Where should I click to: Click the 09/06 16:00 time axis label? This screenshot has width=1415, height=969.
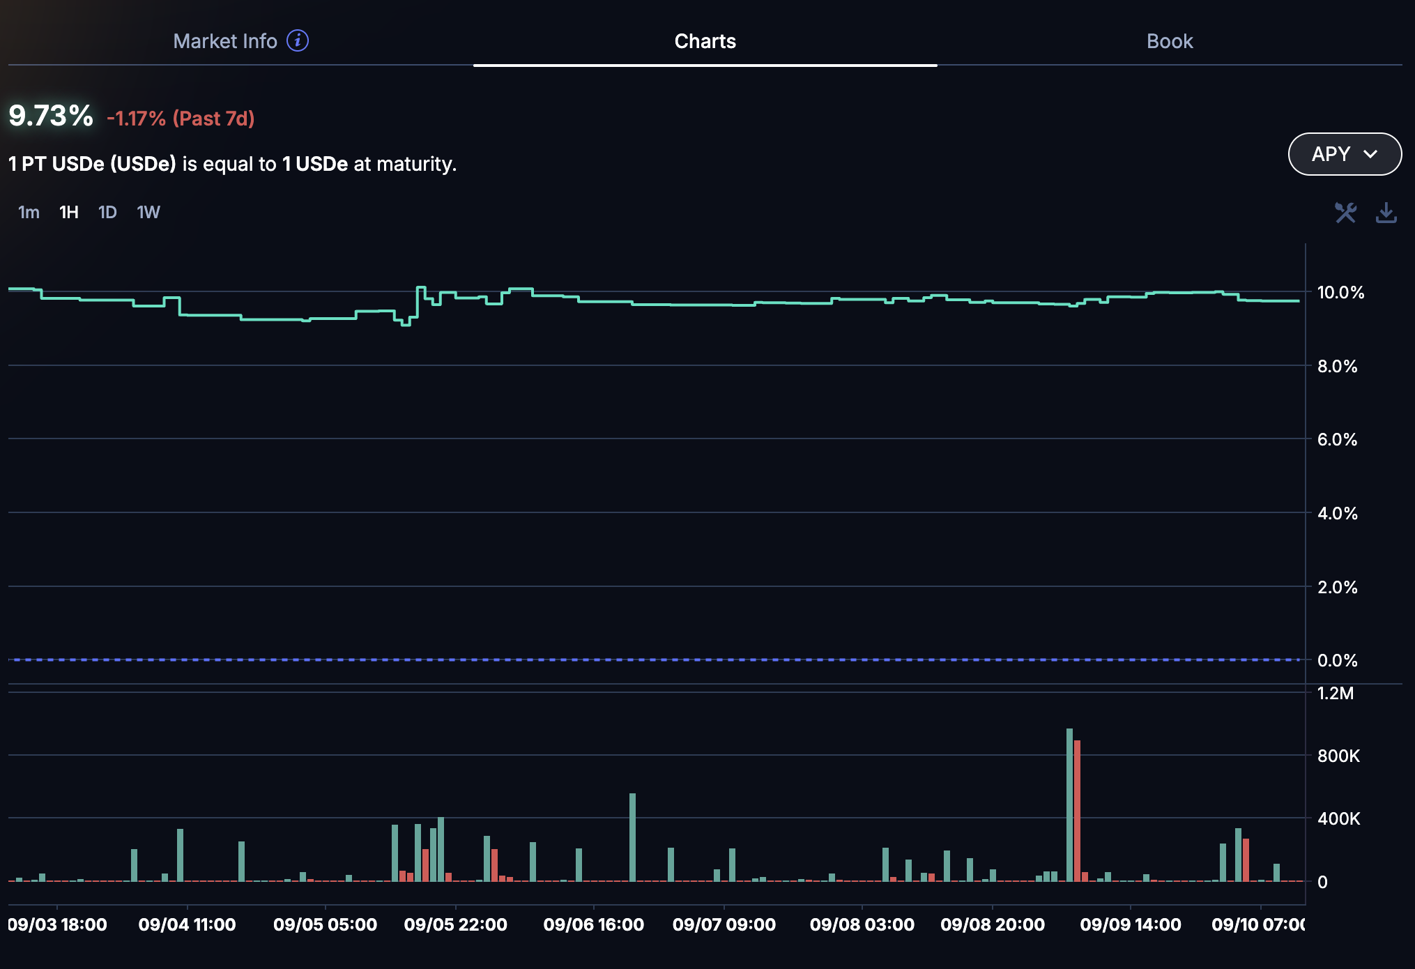(593, 924)
